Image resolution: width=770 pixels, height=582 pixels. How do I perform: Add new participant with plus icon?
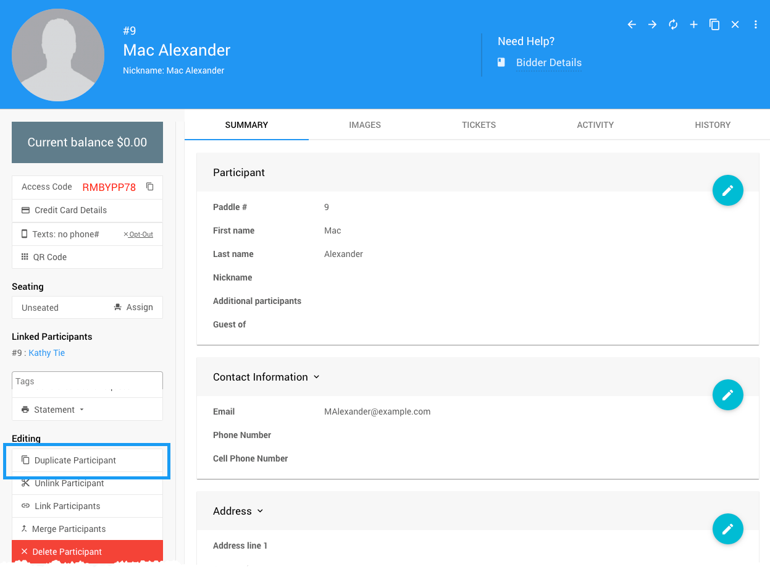point(693,25)
